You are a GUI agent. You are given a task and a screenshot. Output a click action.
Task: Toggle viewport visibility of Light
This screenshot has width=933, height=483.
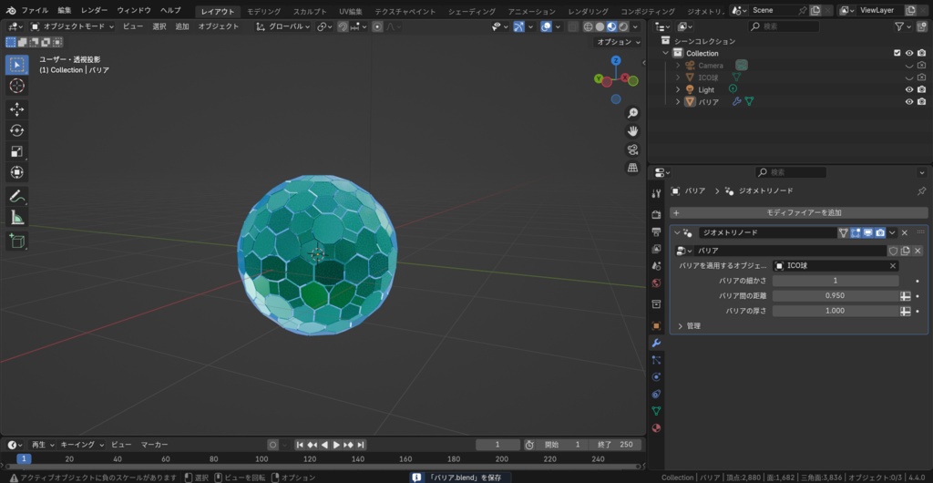point(909,90)
